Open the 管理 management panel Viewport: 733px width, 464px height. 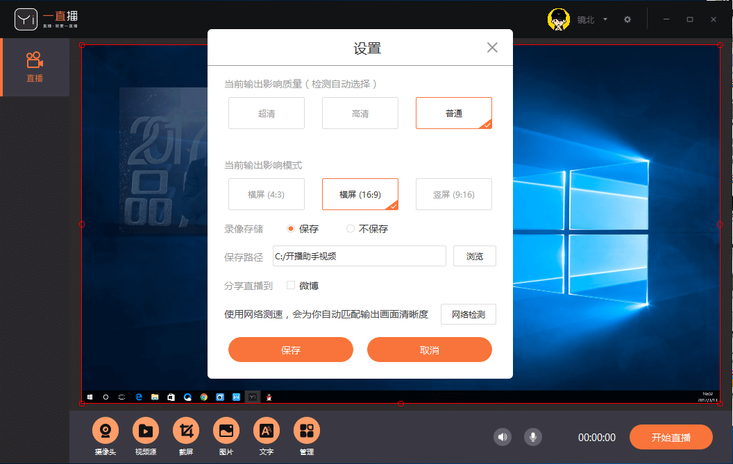click(x=307, y=431)
